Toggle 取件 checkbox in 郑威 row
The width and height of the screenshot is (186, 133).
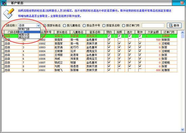[140, 59]
